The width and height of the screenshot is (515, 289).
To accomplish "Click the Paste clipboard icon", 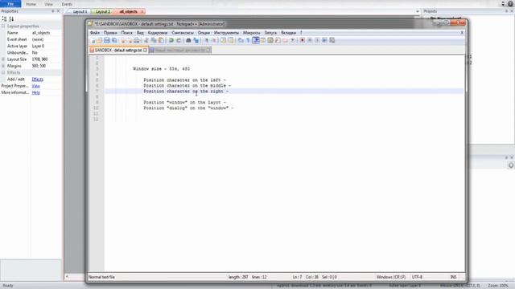I will (161, 40).
